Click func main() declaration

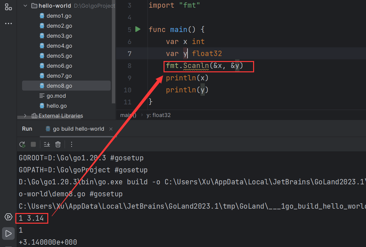click(177, 29)
